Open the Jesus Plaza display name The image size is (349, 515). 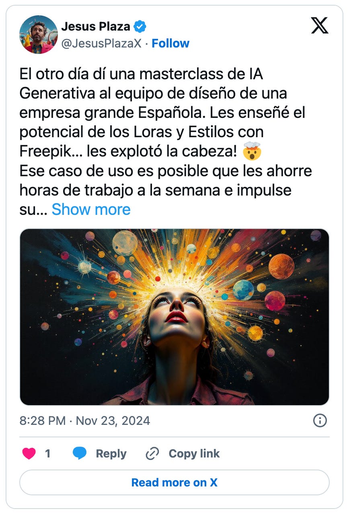click(96, 27)
